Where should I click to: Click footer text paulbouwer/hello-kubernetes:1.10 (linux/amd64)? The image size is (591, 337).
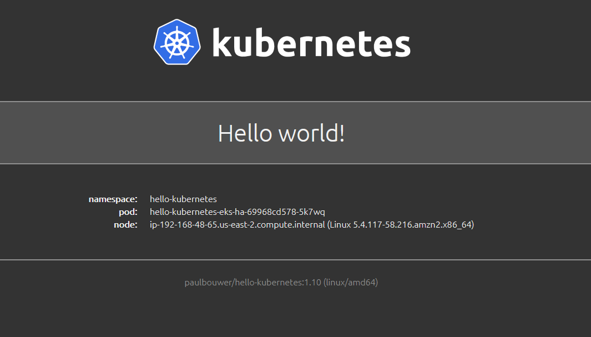point(281,283)
